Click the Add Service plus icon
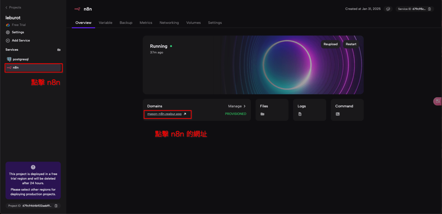The width and height of the screenshot is (442, 214). 8,40
